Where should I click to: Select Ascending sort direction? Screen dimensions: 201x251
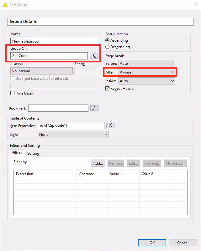(108, 40)
